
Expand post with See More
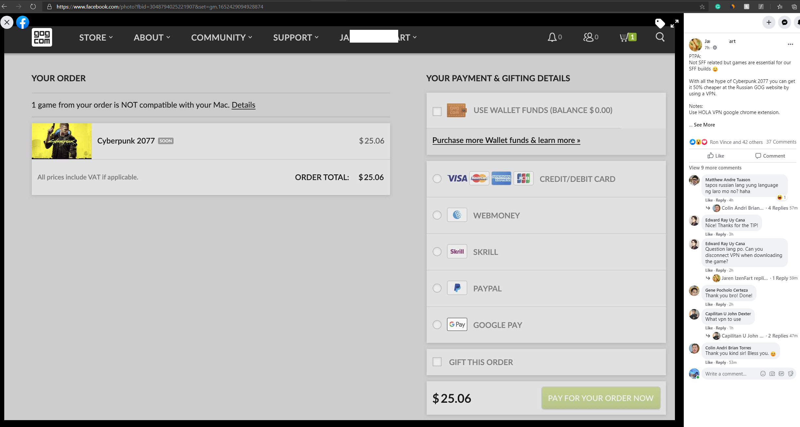(704, 125)
